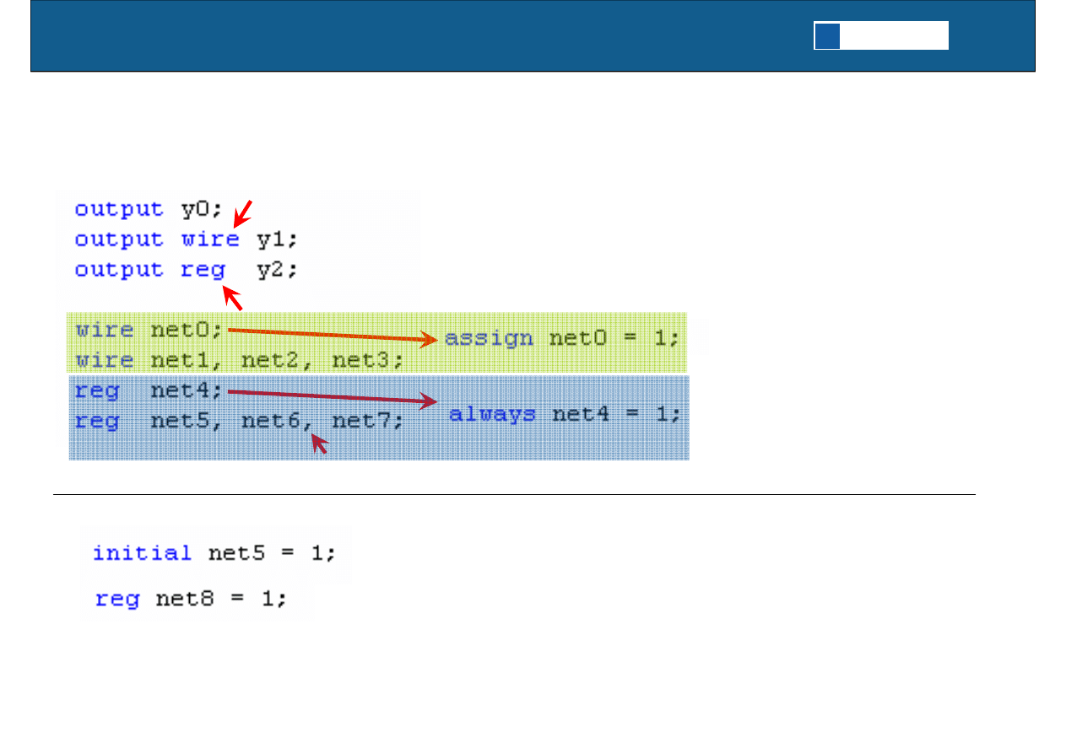This screenshot has height=753, width=1066.
Task: Click the blue square in the header box
Action: click(x=827, y=36)
